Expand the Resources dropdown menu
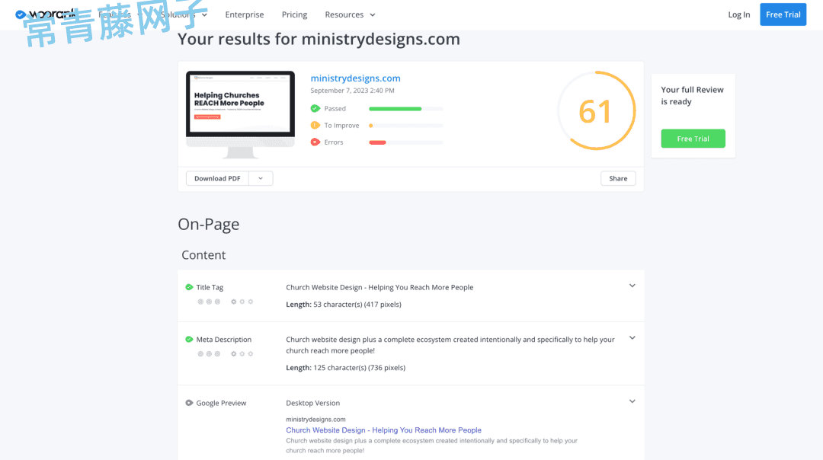Screen dimensions: 823x460 (350, 14)
